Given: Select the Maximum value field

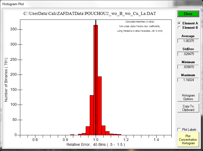Looking at the screenshot, I should (x=188, y=80).
